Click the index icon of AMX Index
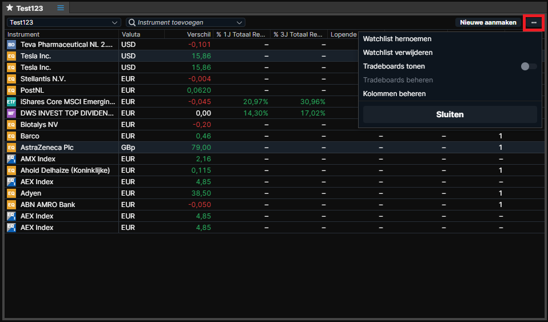548x322 pixels. point(11,159)
